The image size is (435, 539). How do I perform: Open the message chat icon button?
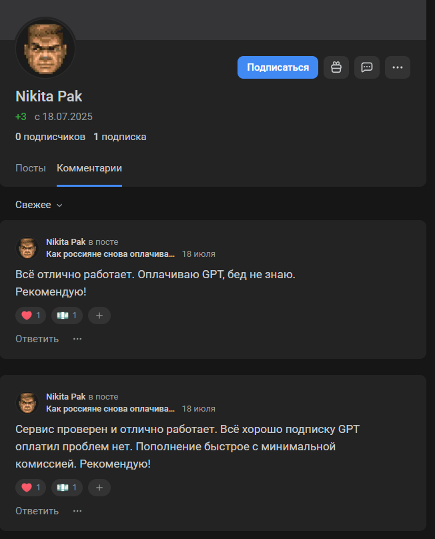pyautogui.click(x=367, y=67)
